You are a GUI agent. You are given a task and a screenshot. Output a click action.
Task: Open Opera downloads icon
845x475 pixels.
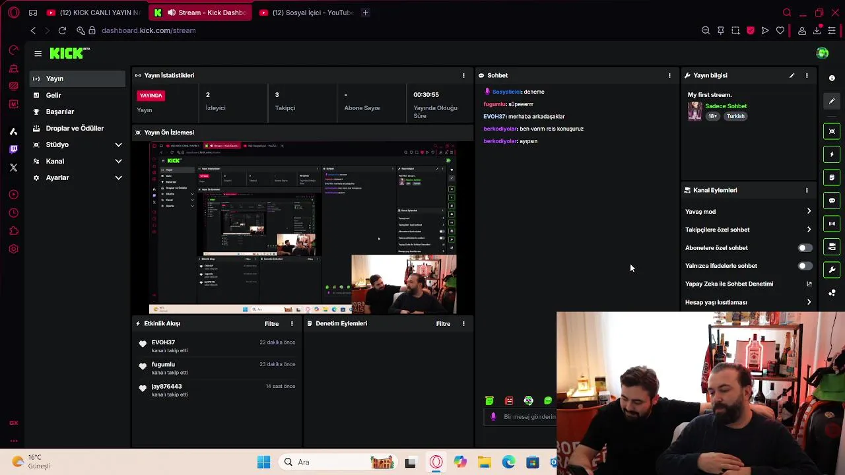click(817, 30)
